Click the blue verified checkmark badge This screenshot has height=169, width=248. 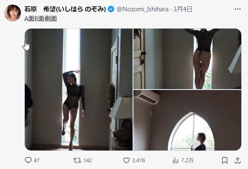[111, 9]
